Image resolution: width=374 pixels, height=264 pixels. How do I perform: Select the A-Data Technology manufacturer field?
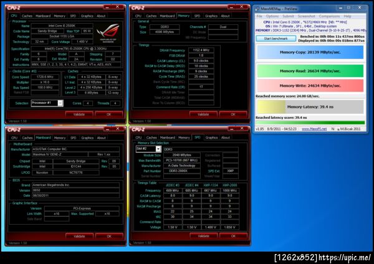(x=182, y=166)
